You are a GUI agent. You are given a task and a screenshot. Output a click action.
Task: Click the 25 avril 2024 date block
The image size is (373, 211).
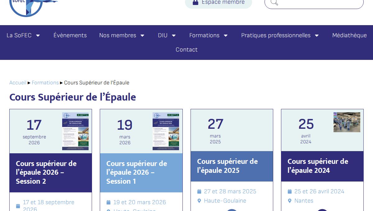(x=306, y=131)
